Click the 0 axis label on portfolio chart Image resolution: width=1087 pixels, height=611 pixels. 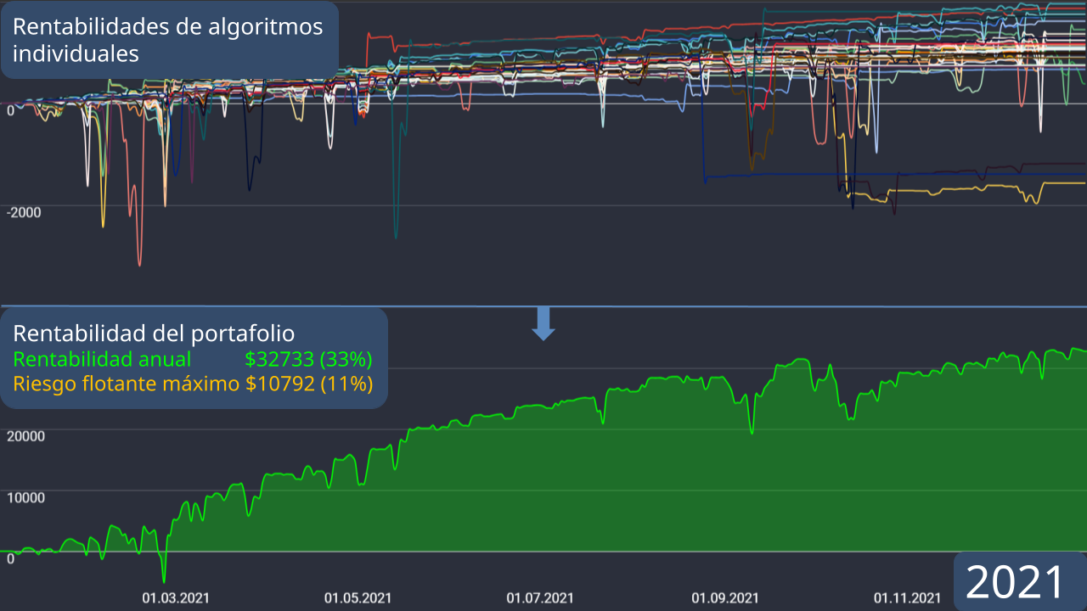pyautogui.click(x=10, y=558)
